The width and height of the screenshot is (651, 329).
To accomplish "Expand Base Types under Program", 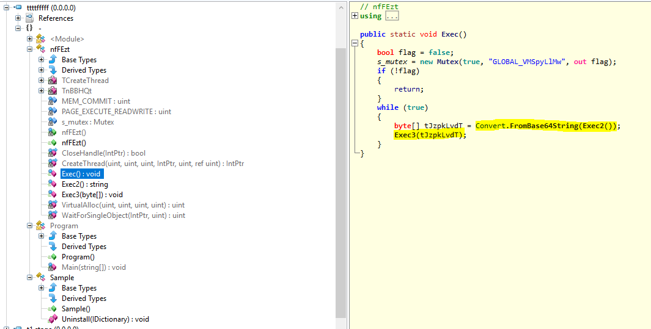I will [x=41, y=236].
